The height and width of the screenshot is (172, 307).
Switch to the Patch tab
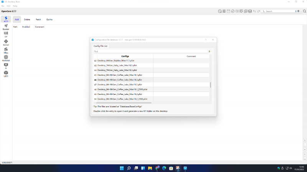point(38,20)
